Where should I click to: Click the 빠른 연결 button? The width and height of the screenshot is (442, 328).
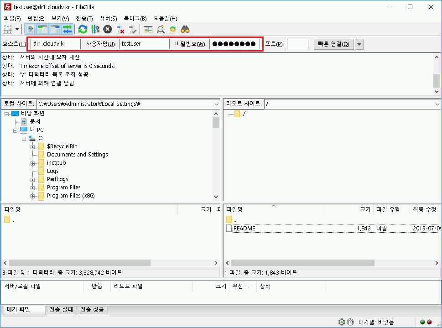pos(334,44)
